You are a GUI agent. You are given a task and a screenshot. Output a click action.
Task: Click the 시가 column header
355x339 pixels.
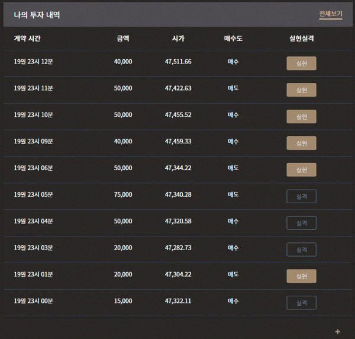click(x=178, y=39)
